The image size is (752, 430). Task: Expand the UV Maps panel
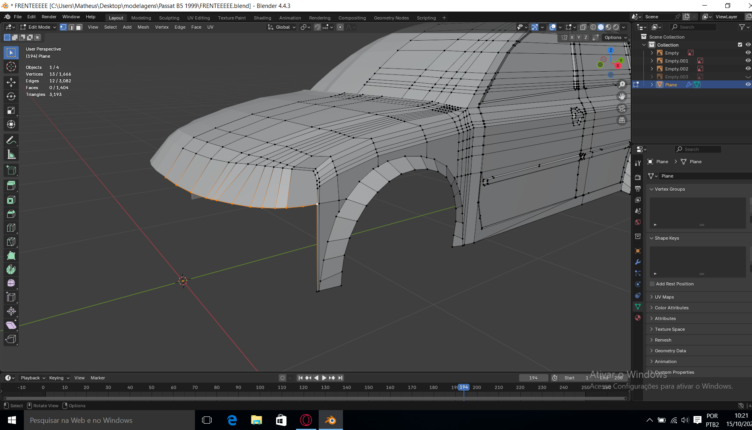pos(664,297)
